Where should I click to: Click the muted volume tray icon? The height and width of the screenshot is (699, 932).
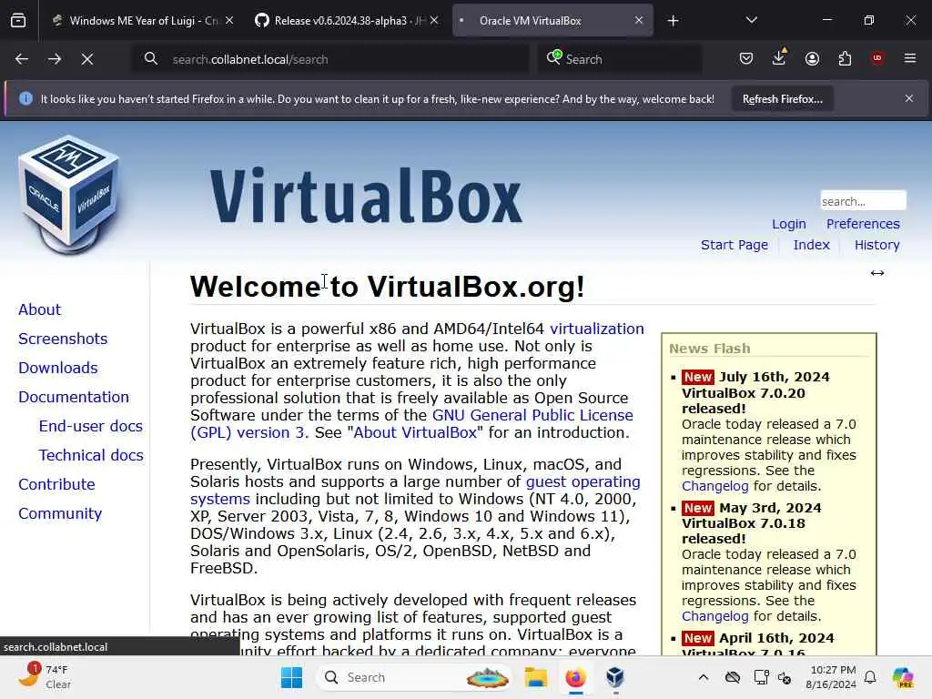click(785, 677)
